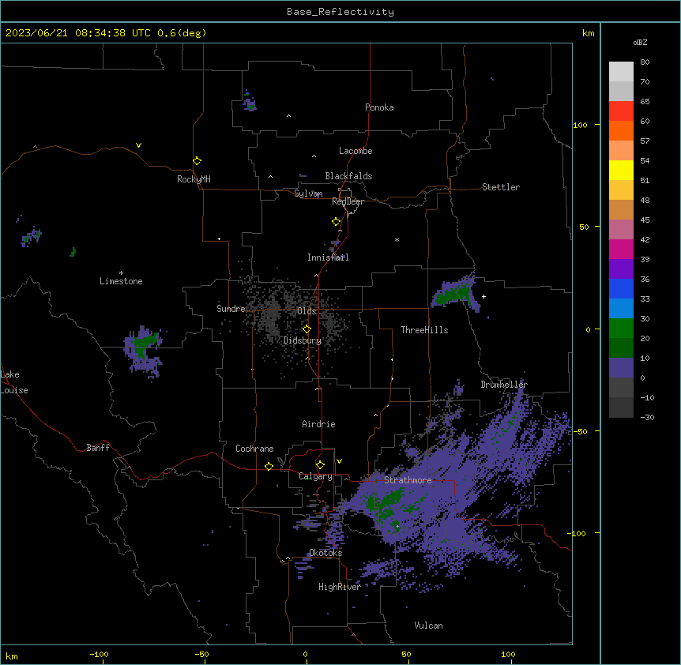Screen dimensions: 681x665
Task: Click the Drumheller label
Action: click(x=504, y=385)
